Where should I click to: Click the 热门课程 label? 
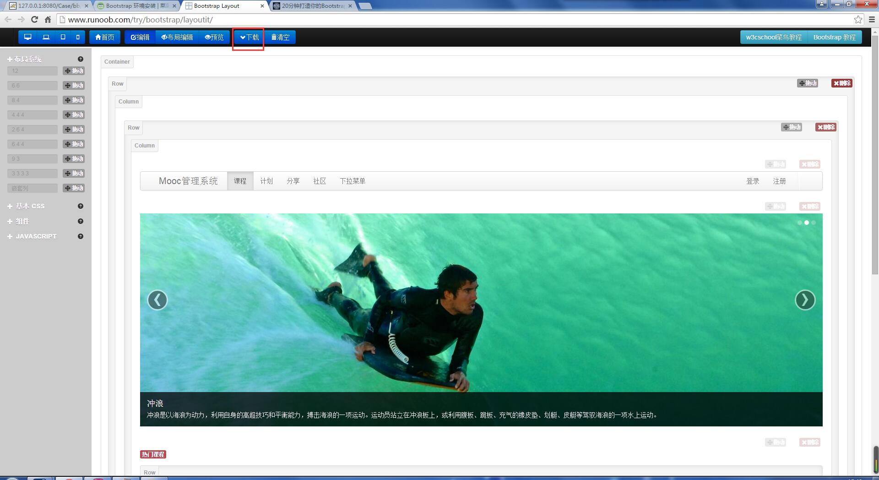click(x=153, y=454)
